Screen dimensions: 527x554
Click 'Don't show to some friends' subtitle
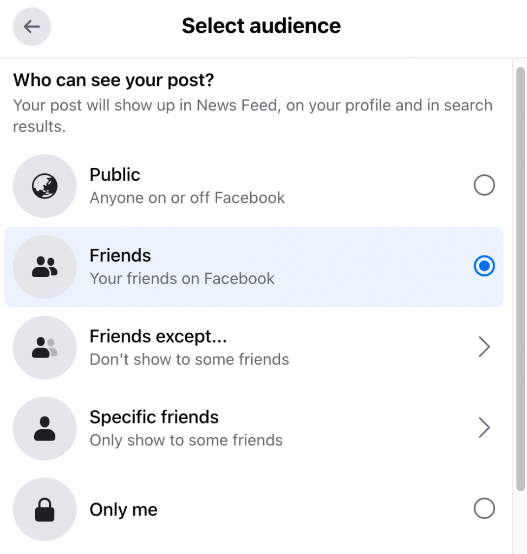point(189,359)
